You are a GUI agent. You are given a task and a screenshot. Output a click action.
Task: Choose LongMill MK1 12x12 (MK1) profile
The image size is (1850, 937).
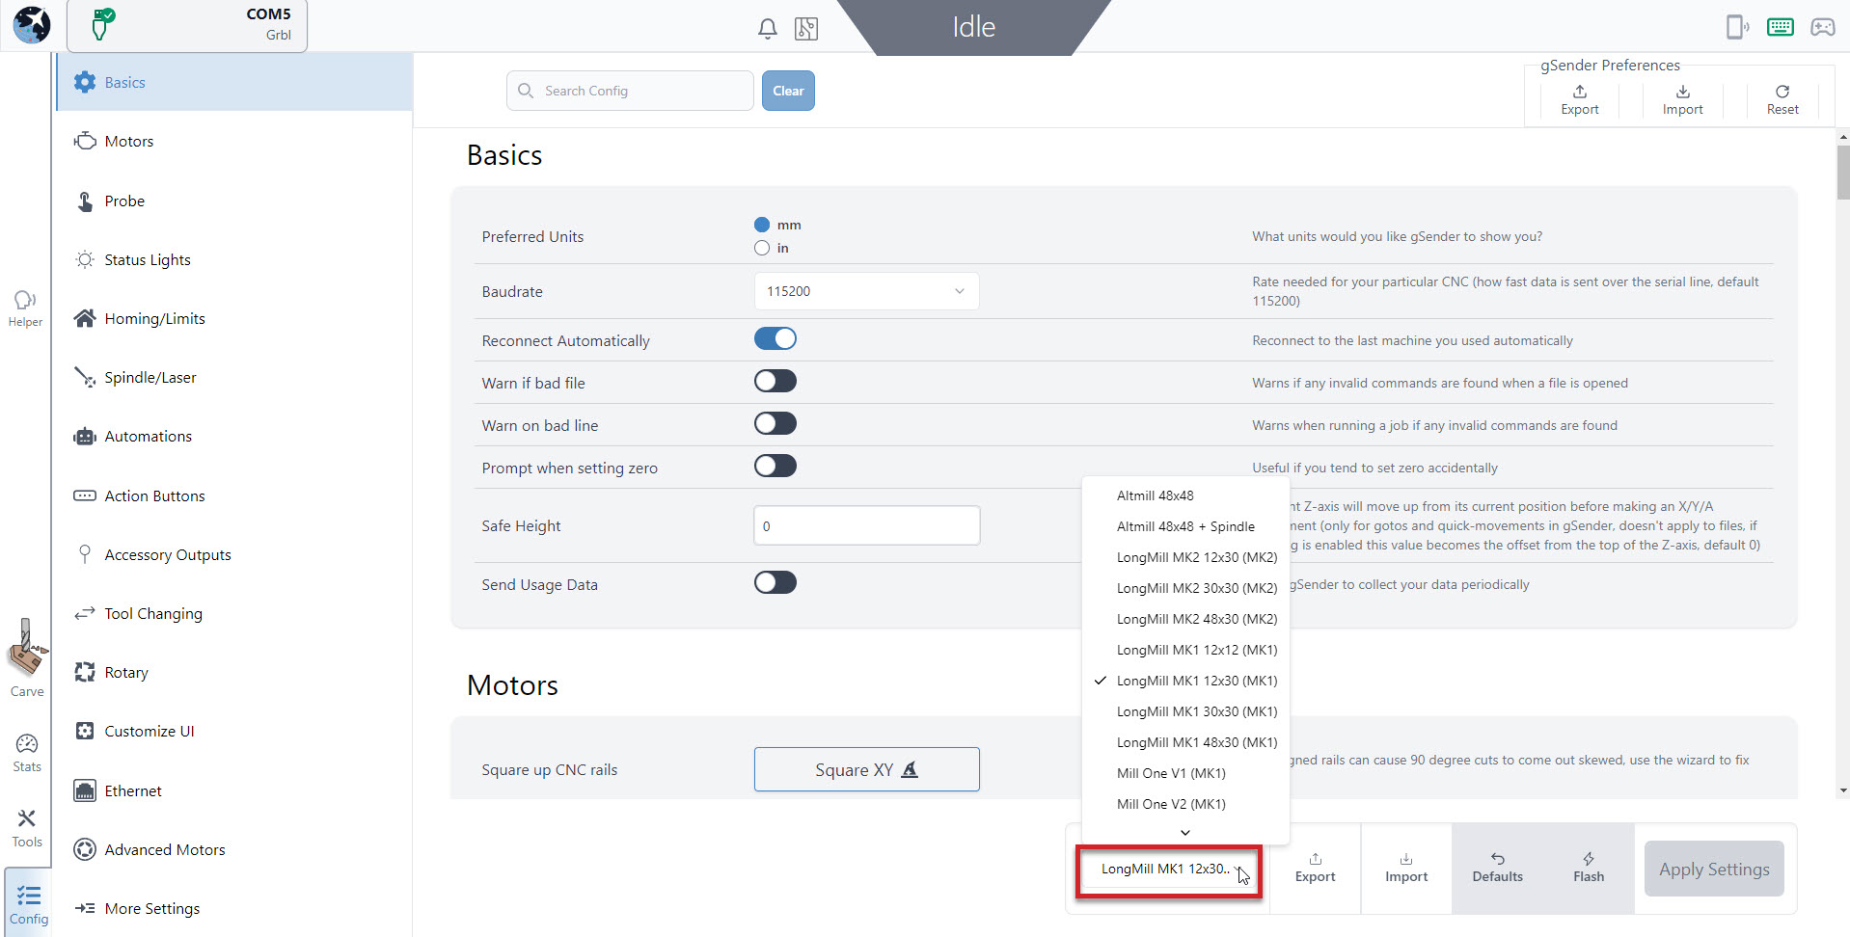tap(1185, 650)
